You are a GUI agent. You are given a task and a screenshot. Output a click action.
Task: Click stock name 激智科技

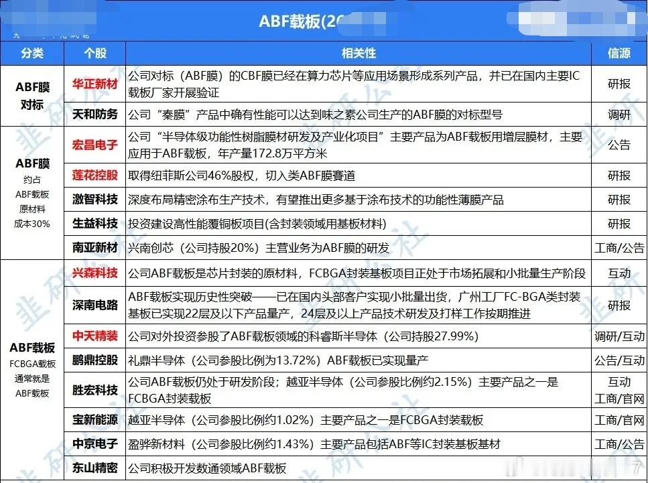95,200
